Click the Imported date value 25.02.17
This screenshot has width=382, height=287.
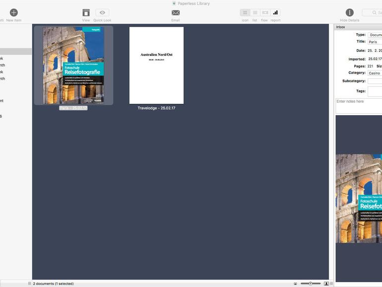(x=375, y=59)
